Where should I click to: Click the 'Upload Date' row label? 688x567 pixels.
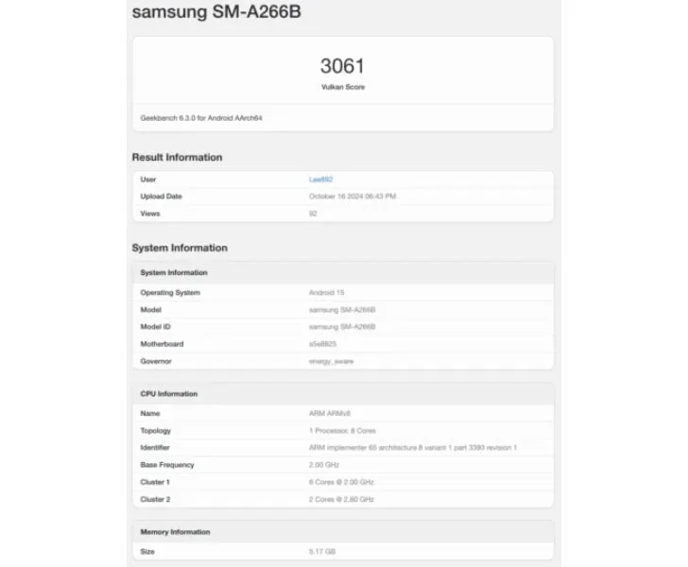click(161, 197)
